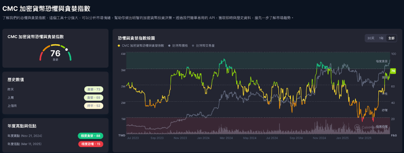The height and width of the screenshot is (153, 404).
Task: Click the 上個月 持平 - 52 badge
Action: 94,106
